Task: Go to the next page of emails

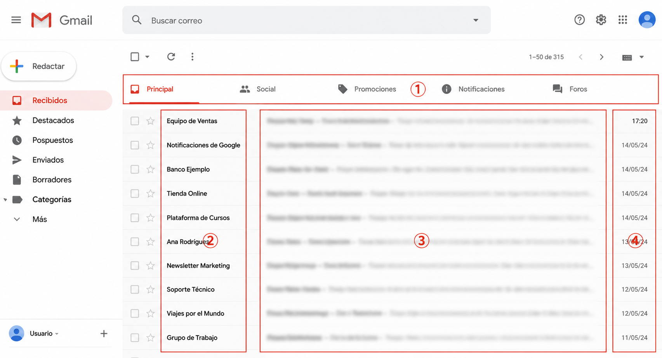Action: [601, 57]
